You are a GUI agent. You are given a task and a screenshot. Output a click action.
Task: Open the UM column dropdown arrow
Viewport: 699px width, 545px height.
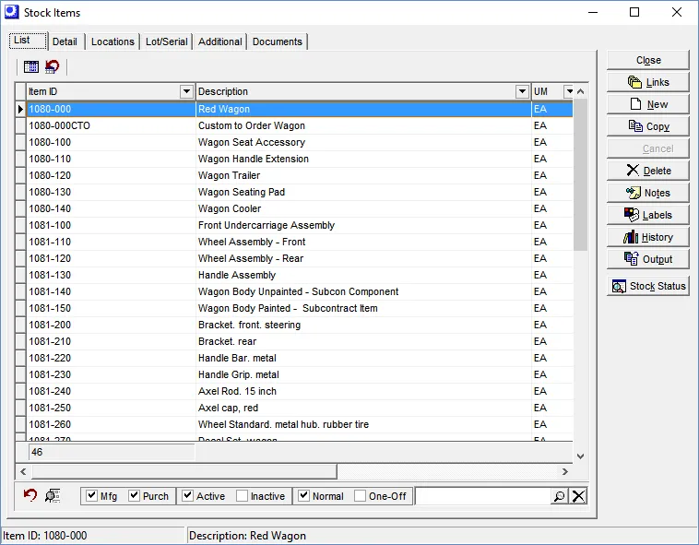click(569, 91)
